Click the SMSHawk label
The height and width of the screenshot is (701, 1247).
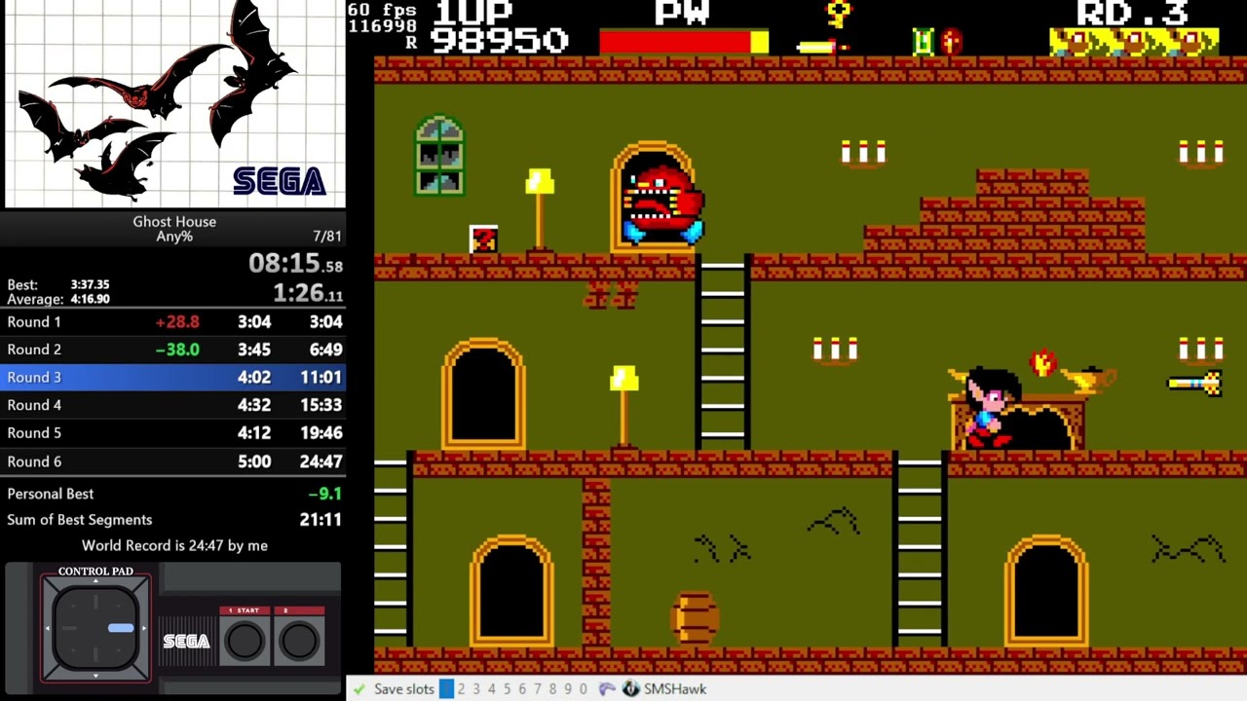coord(675,689)
